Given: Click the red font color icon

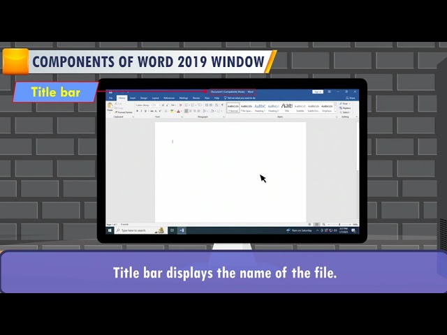Looking at the screenshot, I should pos(178,111).
